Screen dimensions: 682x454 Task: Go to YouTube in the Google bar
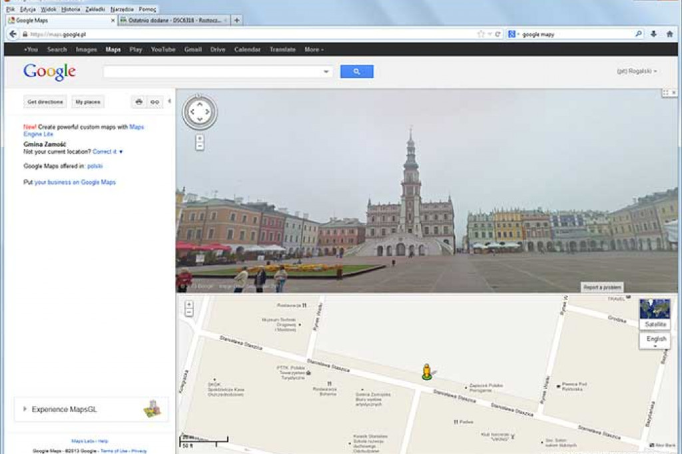pyautogui.click(x=163, y=49)
